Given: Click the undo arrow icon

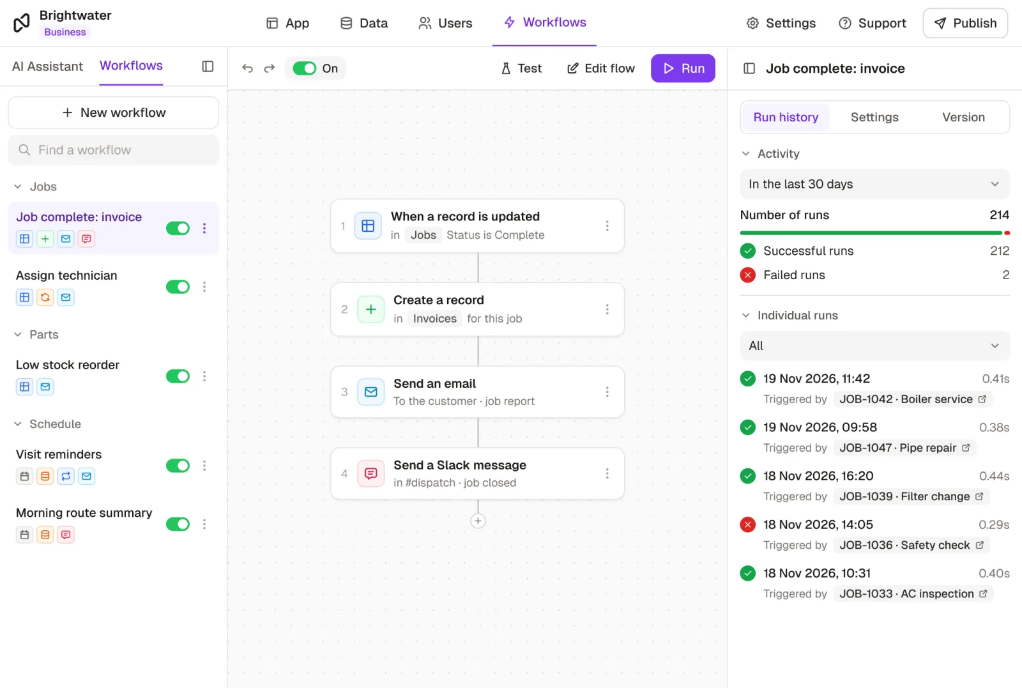Looking at the screenshot, I should (248, 68).
